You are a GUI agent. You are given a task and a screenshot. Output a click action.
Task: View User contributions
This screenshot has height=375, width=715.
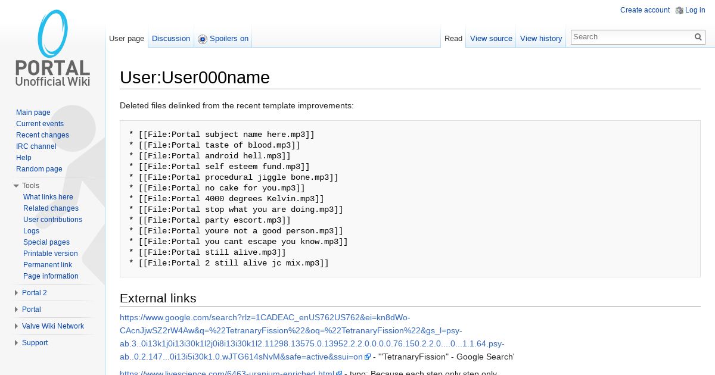[x=52, y=220]
